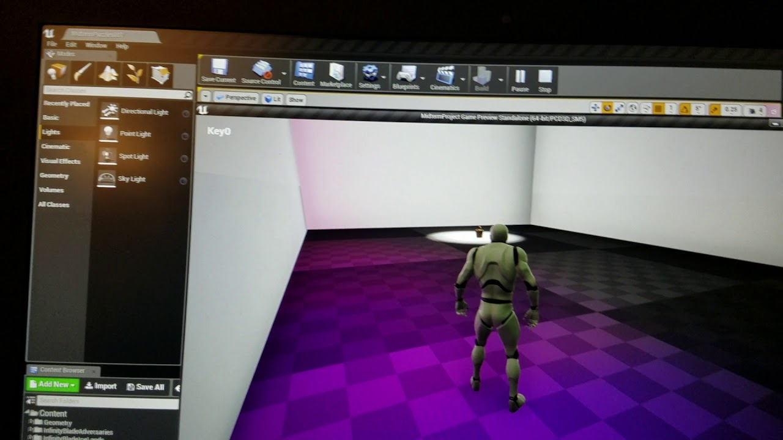Image resolution: width=783 pixels, height=440 pixels.
Task: Open the File menu
Action: (52, 45)
